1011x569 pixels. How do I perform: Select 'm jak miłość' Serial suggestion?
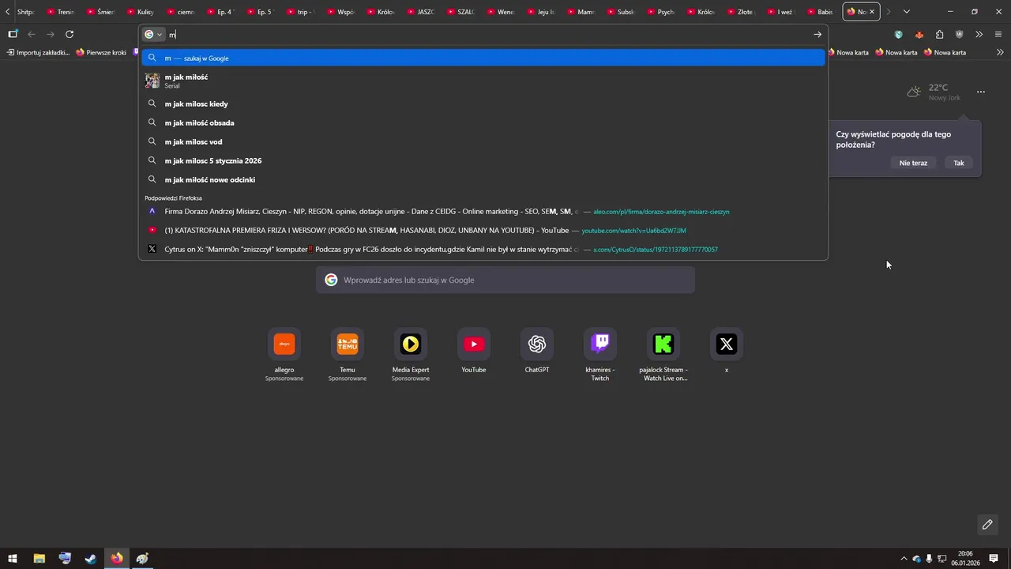[x=483, y=81]
